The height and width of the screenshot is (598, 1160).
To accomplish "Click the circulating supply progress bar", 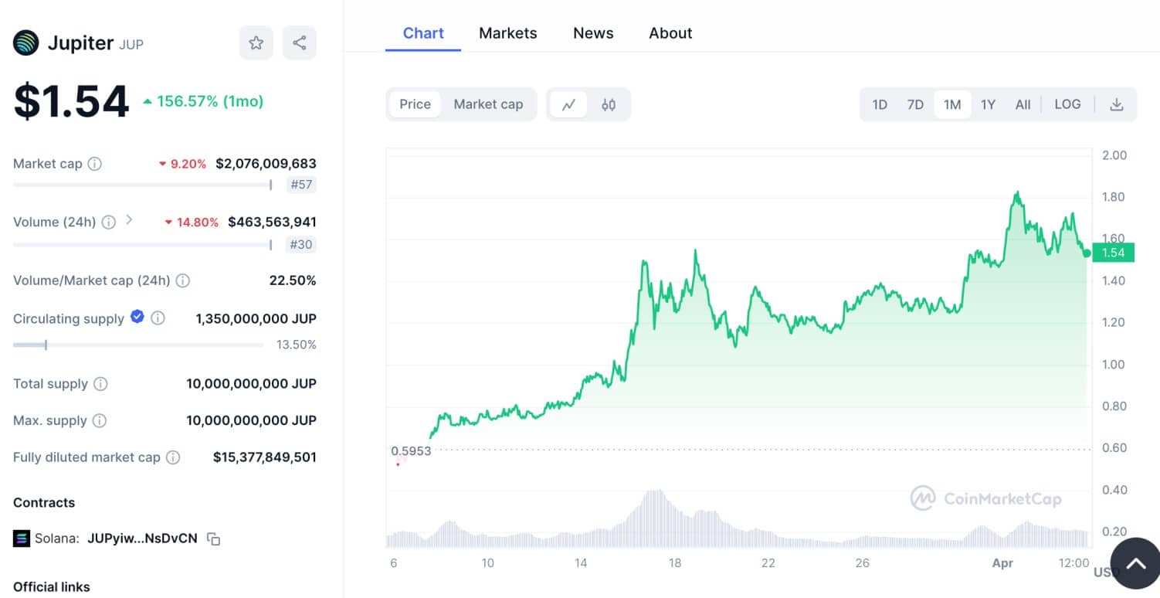I will coord(138,345).
